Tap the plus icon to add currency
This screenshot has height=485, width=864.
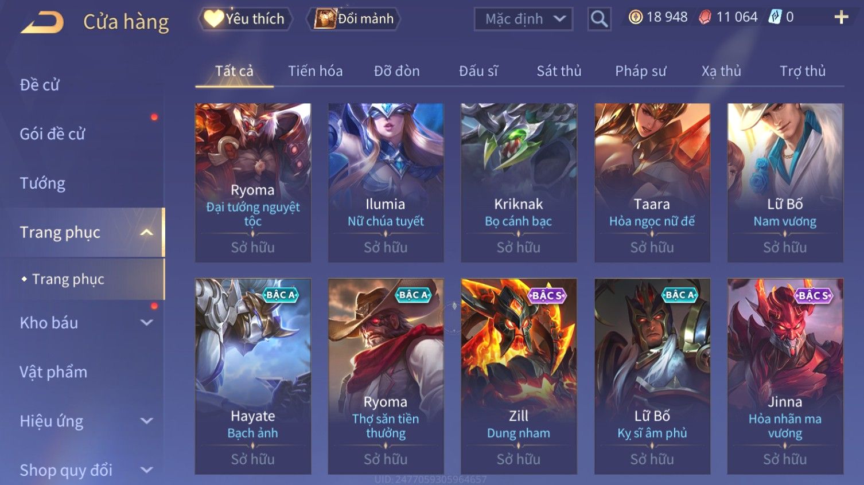(x=841, y=17)
